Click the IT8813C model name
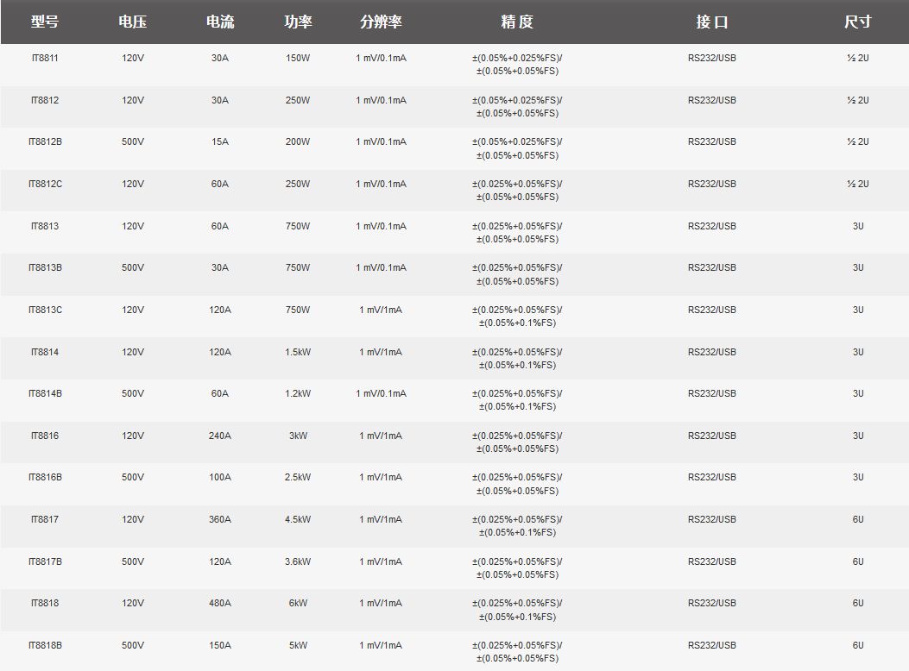 tap(45, 310)
